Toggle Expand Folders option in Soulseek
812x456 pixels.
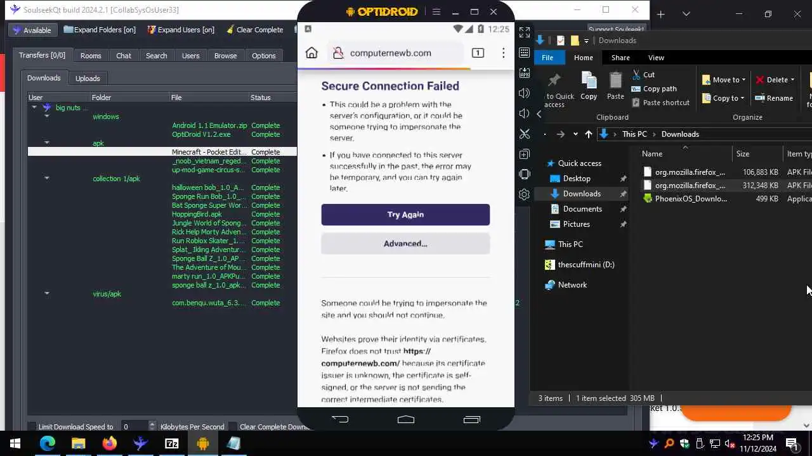coord(99,30)
